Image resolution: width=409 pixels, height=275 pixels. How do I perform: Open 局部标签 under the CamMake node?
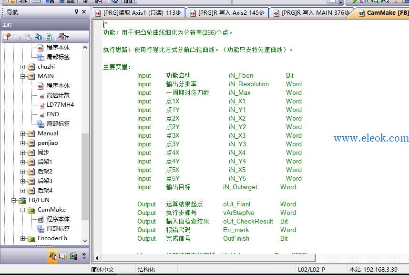pos(58,229)
